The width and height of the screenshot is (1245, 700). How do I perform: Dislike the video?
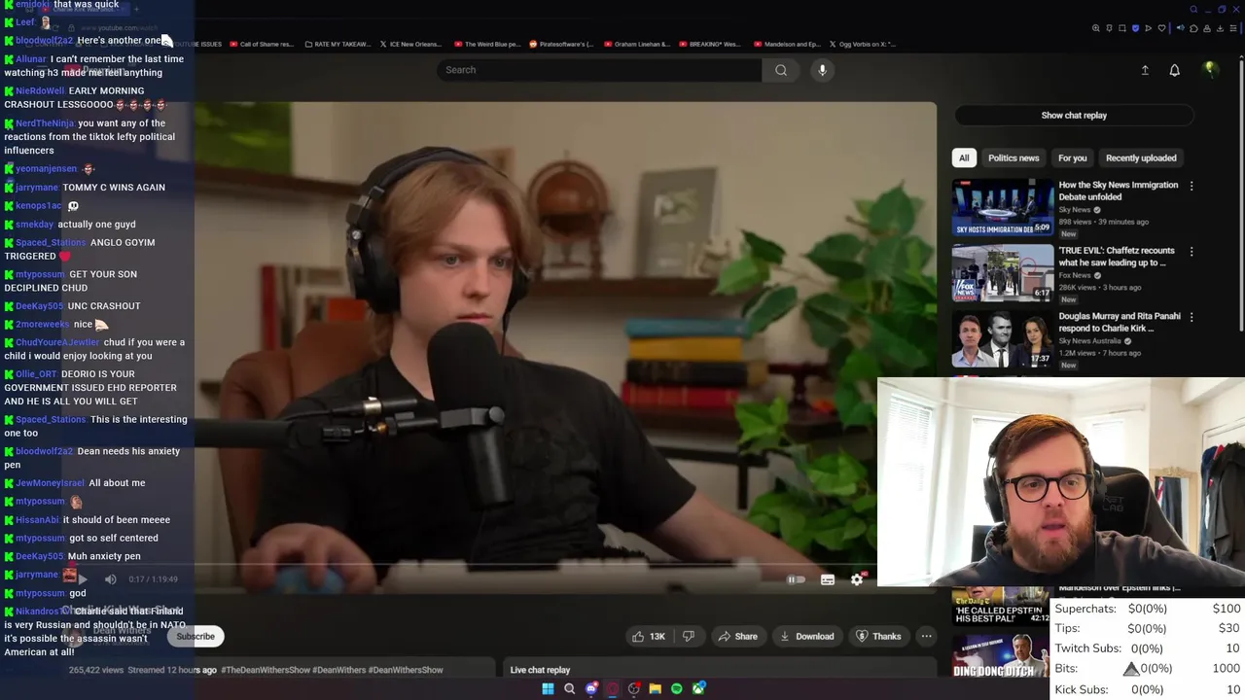pos(689,636)
